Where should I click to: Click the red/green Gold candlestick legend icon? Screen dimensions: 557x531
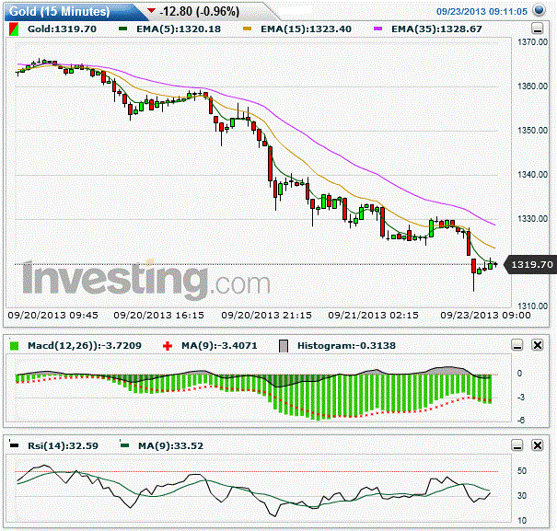click(x=14, y=29)
